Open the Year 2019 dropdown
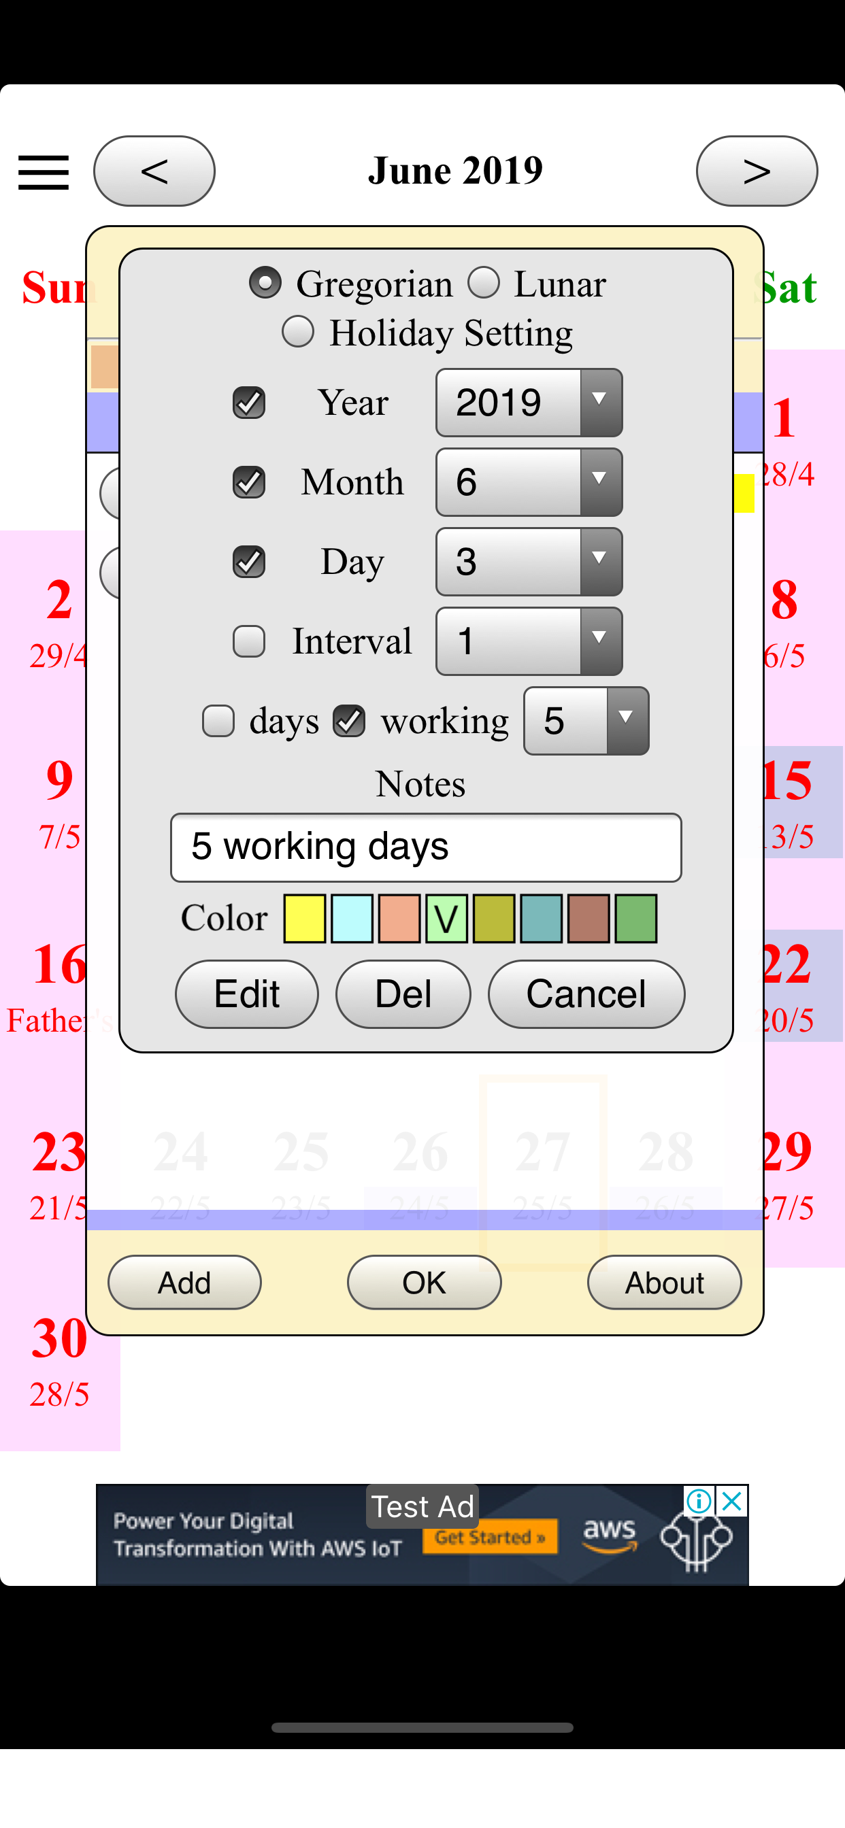845x1828 pixels. (x=529, y=403)
